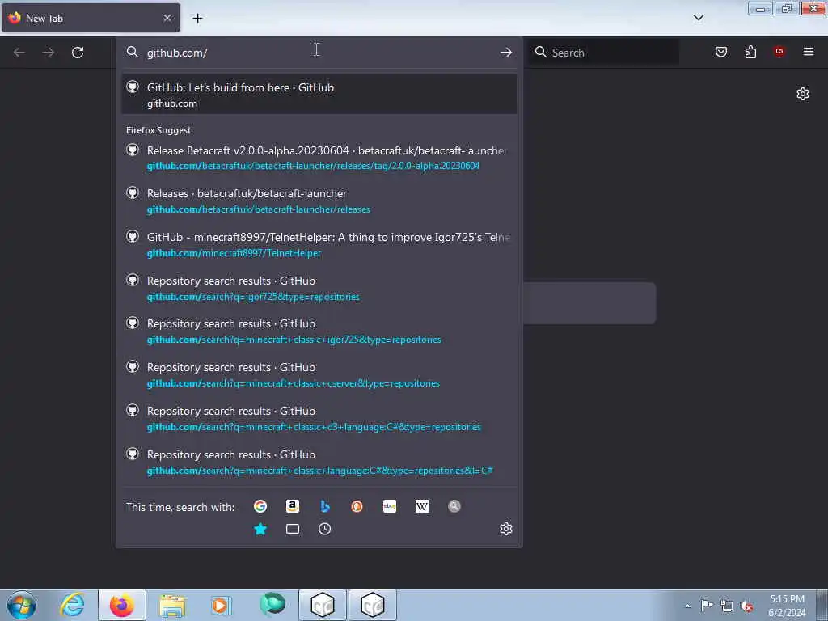Open search results for minecraft+classic+igor725
Screen dimensions: 828x621
pos(319,331)
